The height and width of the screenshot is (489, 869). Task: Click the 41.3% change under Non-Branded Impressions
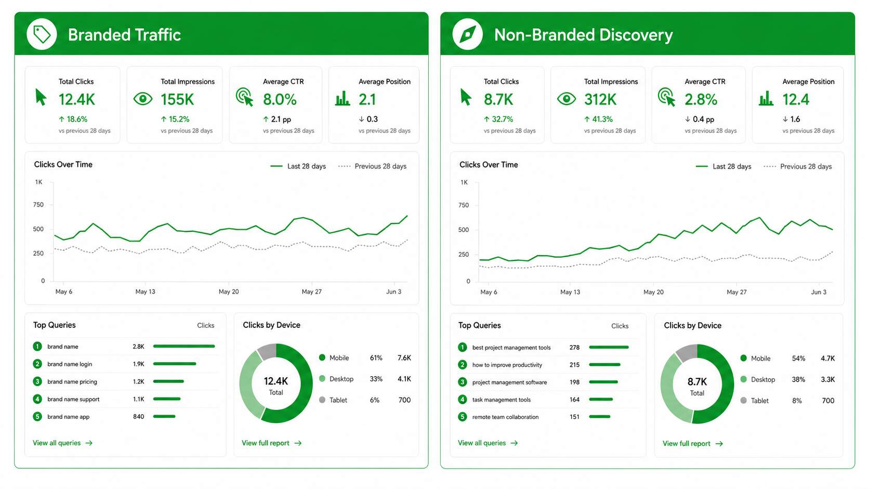[x=598, y=119]
